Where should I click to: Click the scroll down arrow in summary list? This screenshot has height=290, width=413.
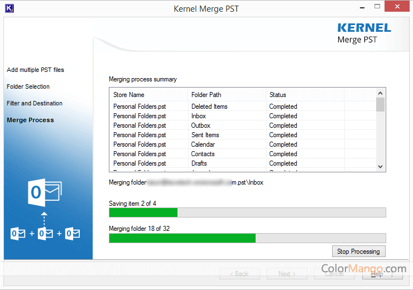(381, 166)
